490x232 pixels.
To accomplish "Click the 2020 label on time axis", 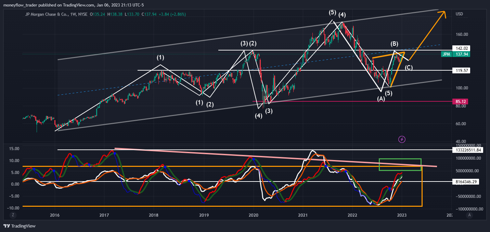I will pyautogui.click(x=253, y=215).
